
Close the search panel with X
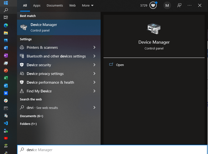[x=200, y=5]
